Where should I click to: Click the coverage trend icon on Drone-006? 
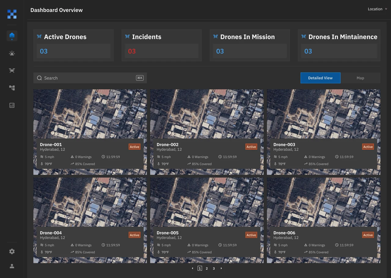pyautogui.click(x=306, y=252)
